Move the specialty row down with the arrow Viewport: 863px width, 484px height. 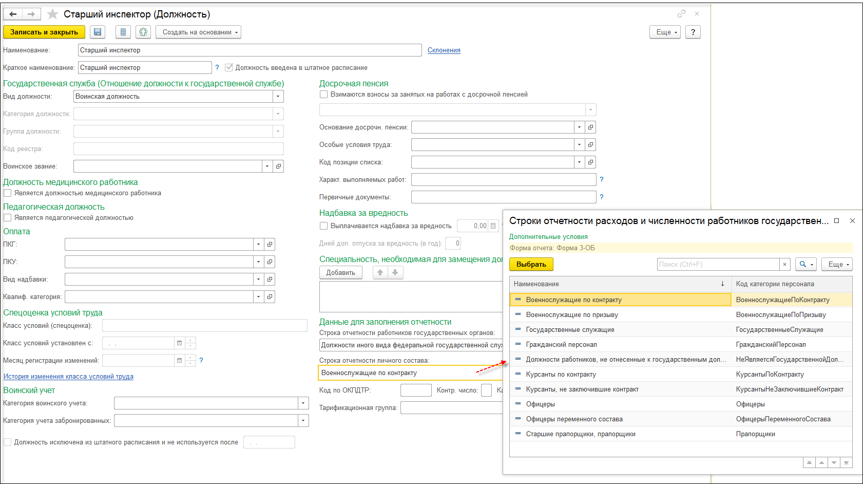[395, 272]
